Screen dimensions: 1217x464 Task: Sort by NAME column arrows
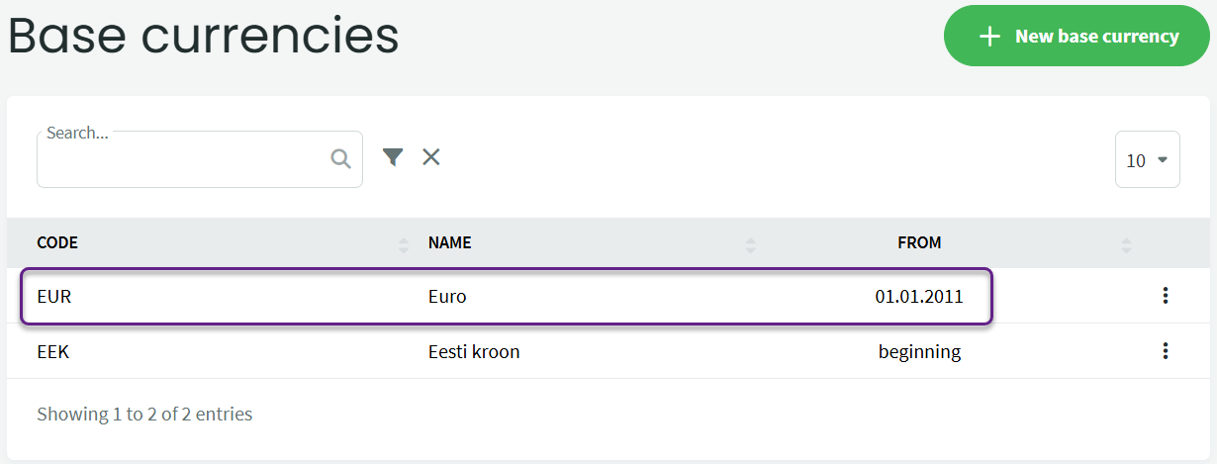coord(750,243)
